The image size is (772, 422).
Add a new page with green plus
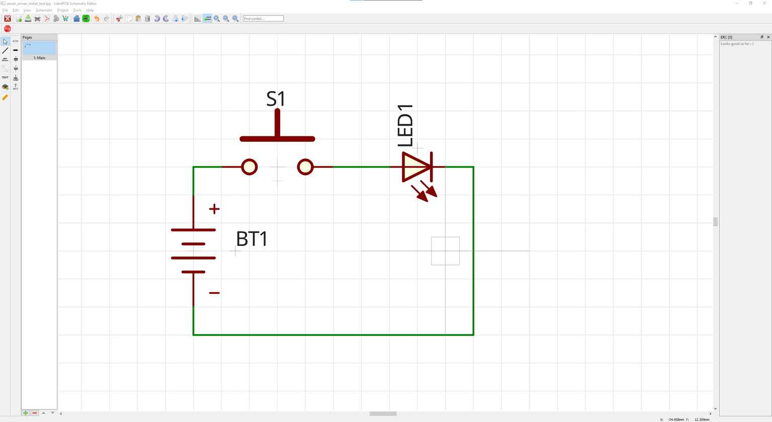tap(26, 413)
